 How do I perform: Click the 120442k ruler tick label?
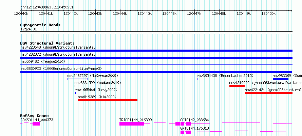(x=71, y=13)
